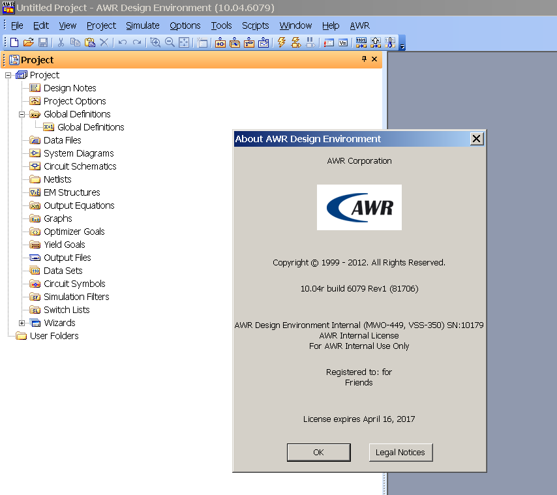The image size is (557, 495).
Task: Select Yield Goals tree item
Action: (65, 245)
